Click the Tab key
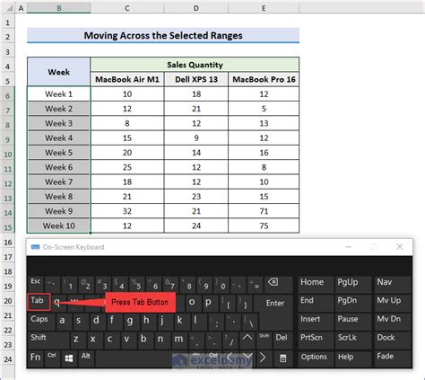The width and height of the screenshot is (425, 380). click(x=39, y=302)
